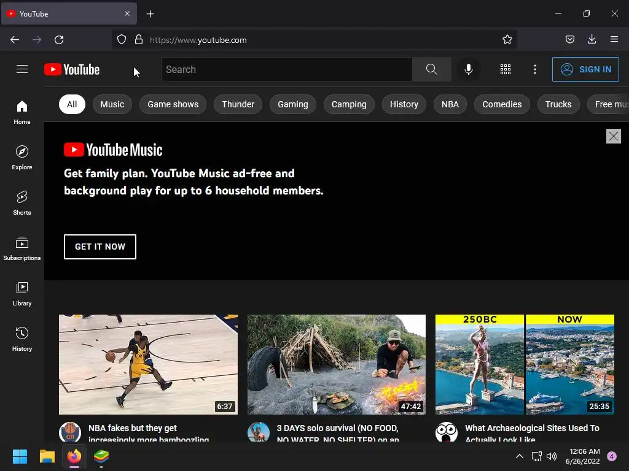Viewport: 629px width, 471px height.
Task: Open the 3 DAYS solo survival thumbnail
Action: [337, 364]
